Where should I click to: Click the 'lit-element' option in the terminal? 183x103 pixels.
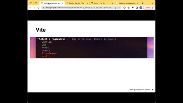click(49, 54)
